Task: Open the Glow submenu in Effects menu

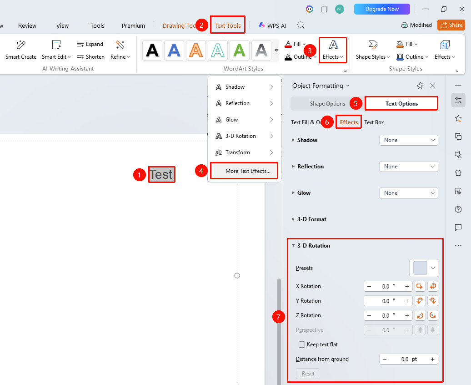Action: (x=244, y=120)
